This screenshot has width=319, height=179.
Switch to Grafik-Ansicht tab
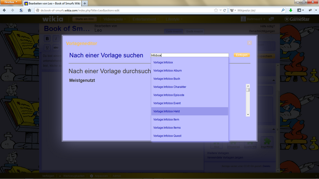tap(194, 31)
